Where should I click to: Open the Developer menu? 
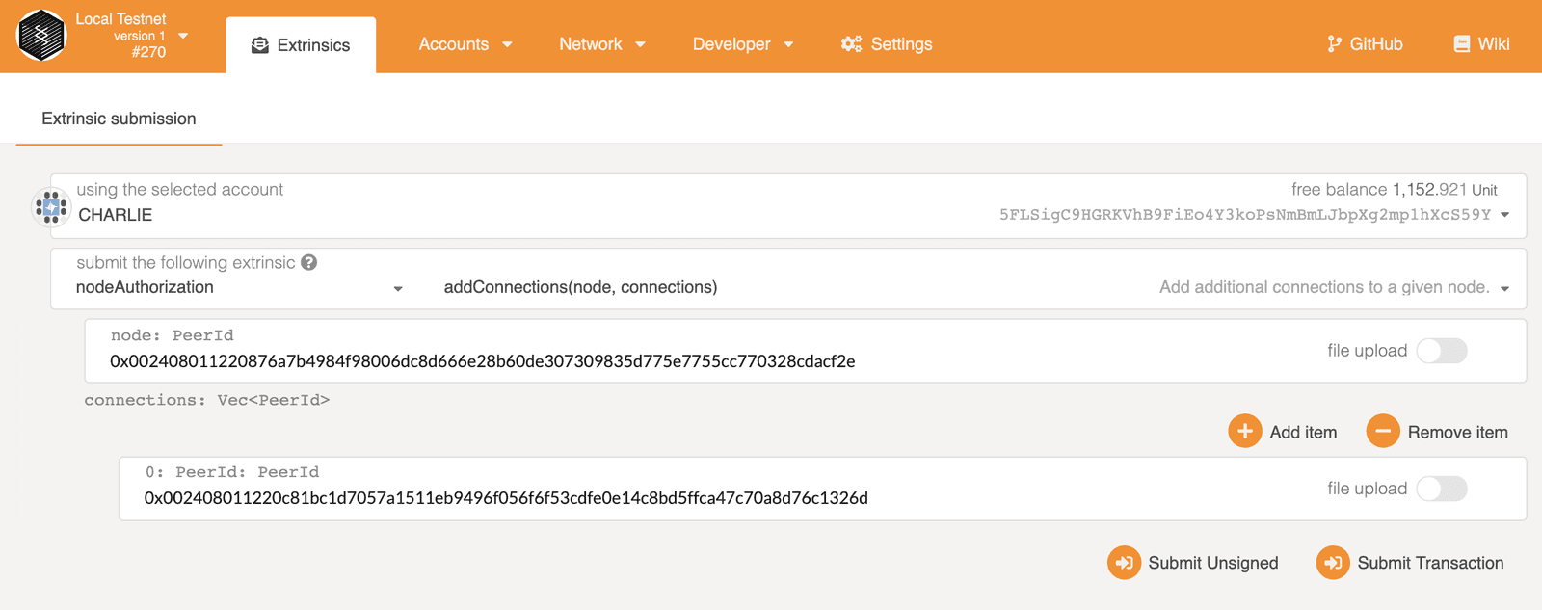coord(742,44)
